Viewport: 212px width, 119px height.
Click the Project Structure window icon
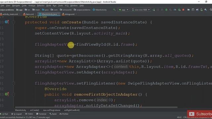pyautogui.click(x=193, y=10)
